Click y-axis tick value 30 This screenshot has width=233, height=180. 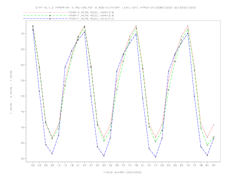(x=22, y=159)
